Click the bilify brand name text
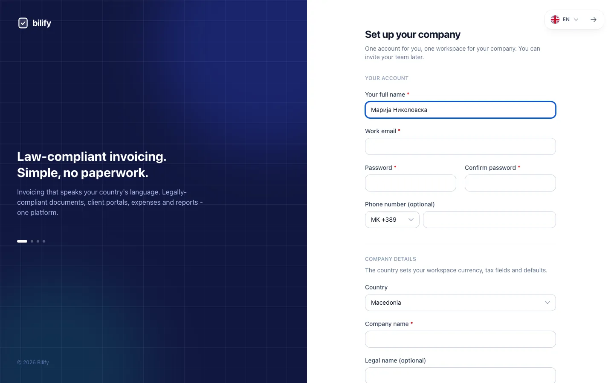 (42, 23)
